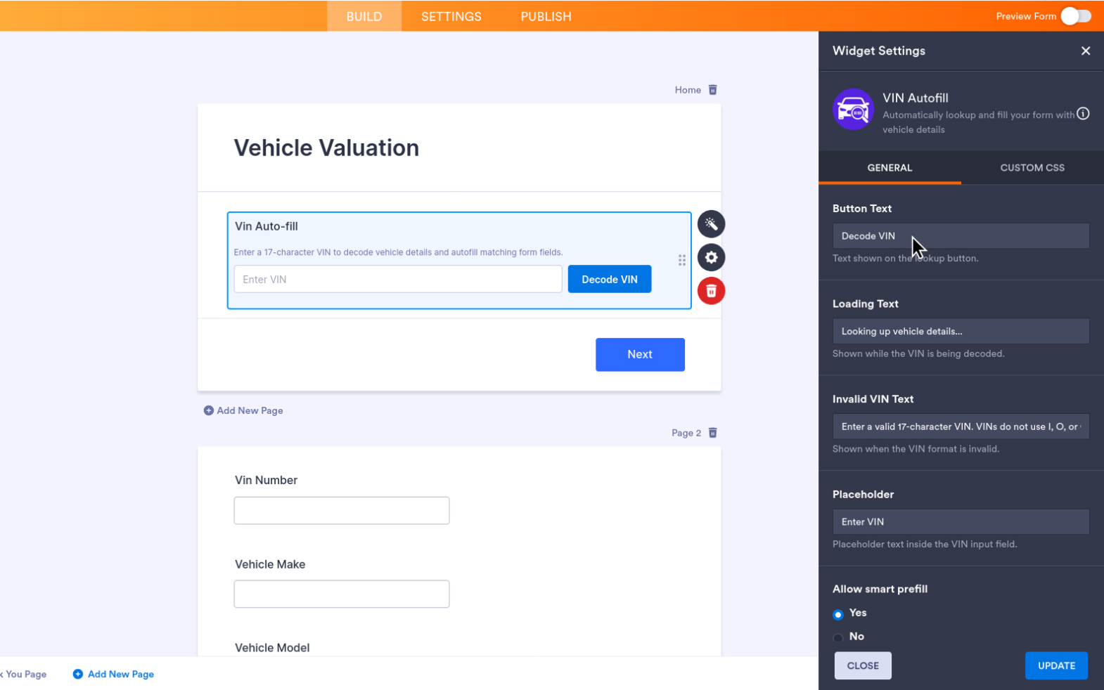Viewport: 1104px width, 690px height.
Task: Click the Vin Auto-fill widget label
Action: click(267, 226)
